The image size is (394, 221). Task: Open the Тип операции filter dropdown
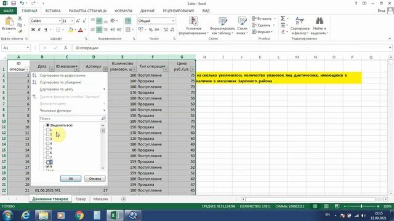tap(166, 69)
